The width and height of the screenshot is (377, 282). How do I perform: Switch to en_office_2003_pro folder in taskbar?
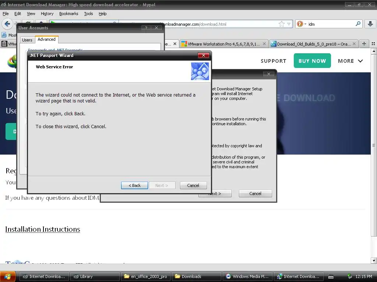coord(146,276)
